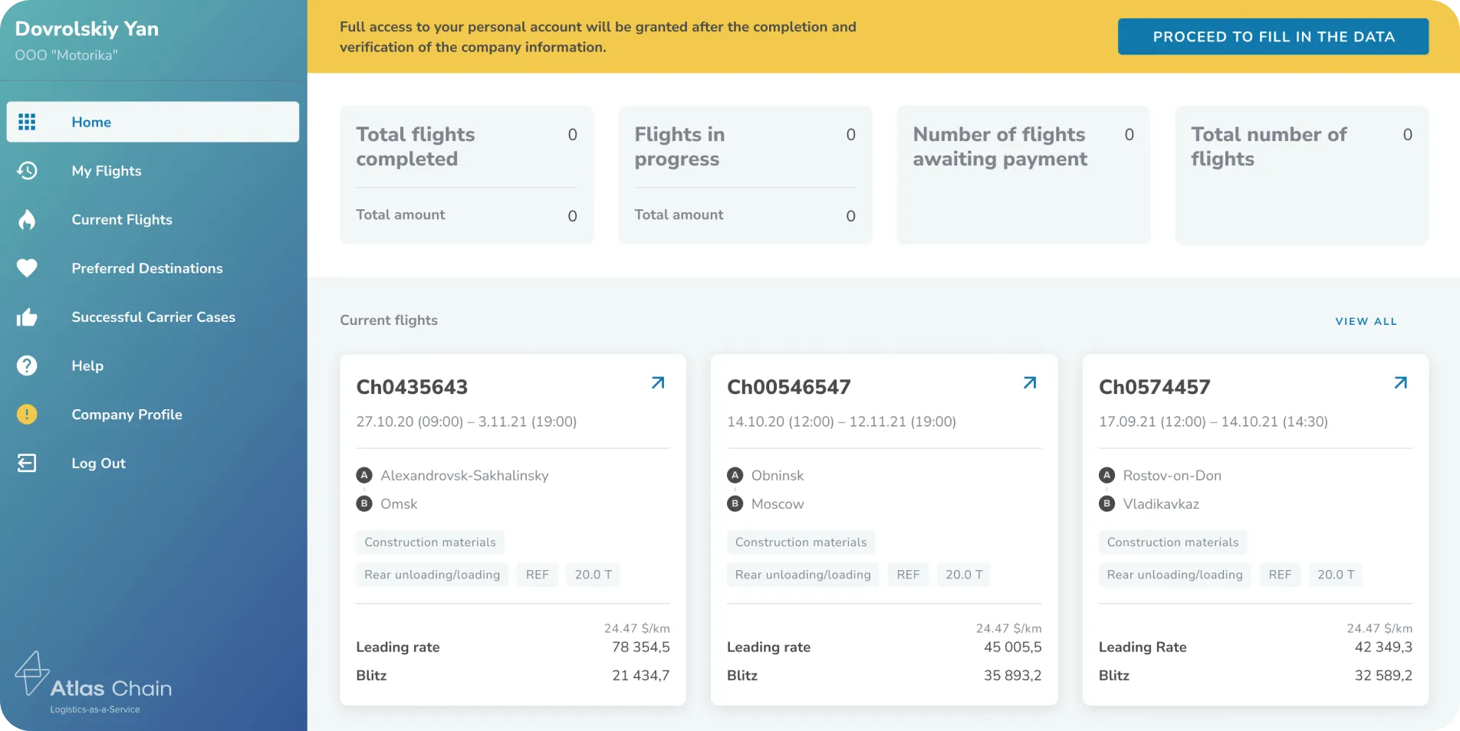
Task: Click Construction materials tag on Ch0574457 card
Action: coord(1172,543)
